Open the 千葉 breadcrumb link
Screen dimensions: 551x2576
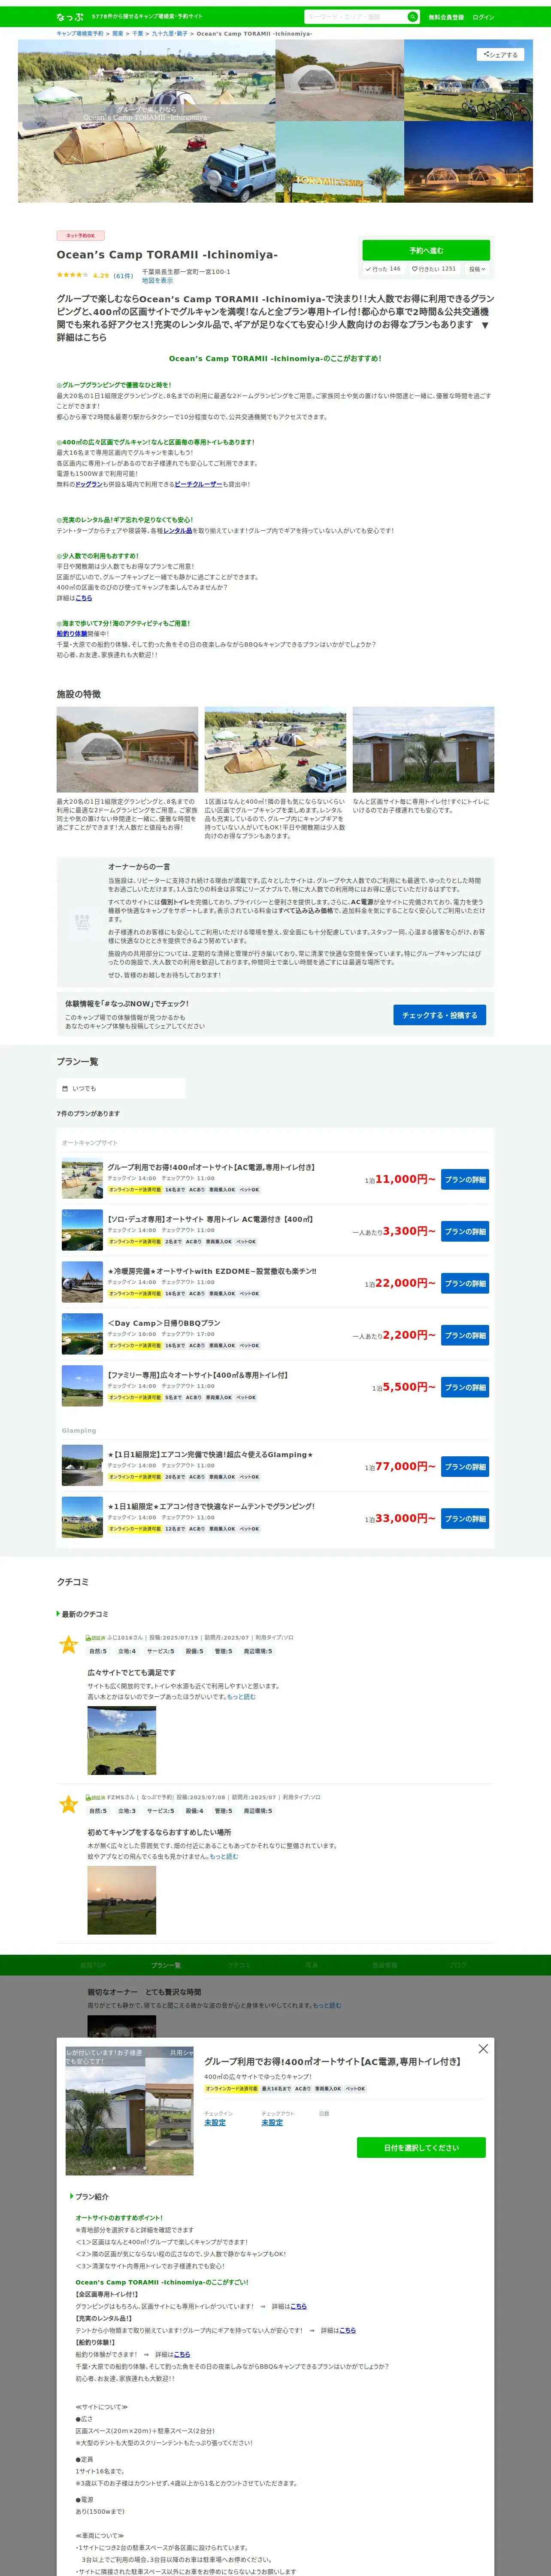[138, 34]
